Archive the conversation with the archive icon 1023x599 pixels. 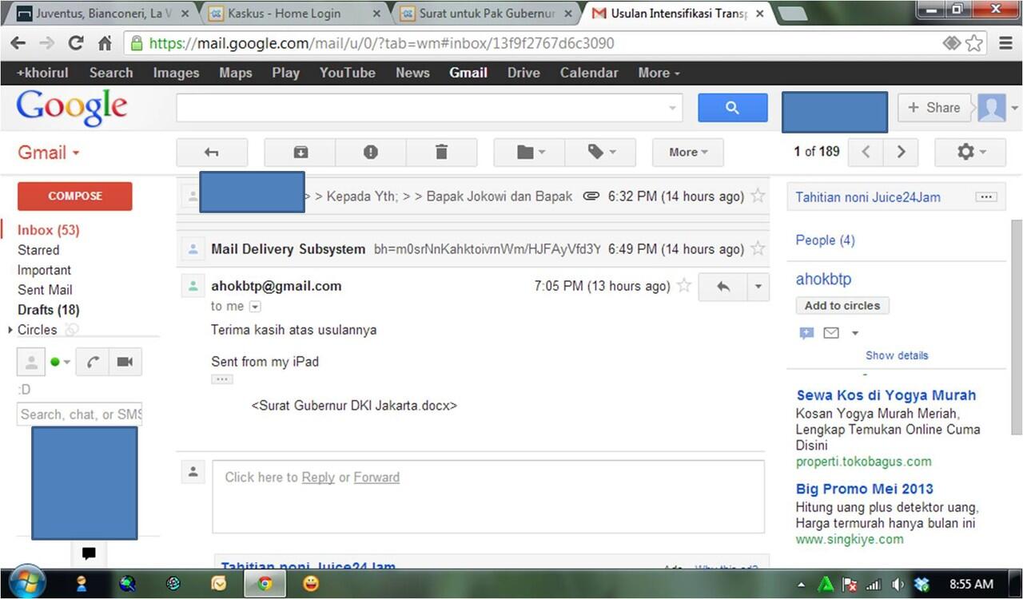pyautogui.click(x=300, y=152)
